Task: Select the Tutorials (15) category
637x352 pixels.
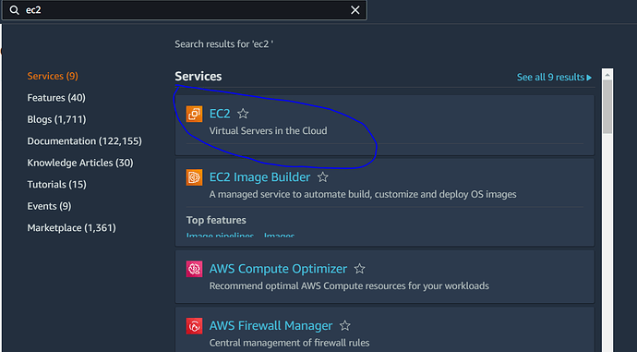Action: coord(57,184)
